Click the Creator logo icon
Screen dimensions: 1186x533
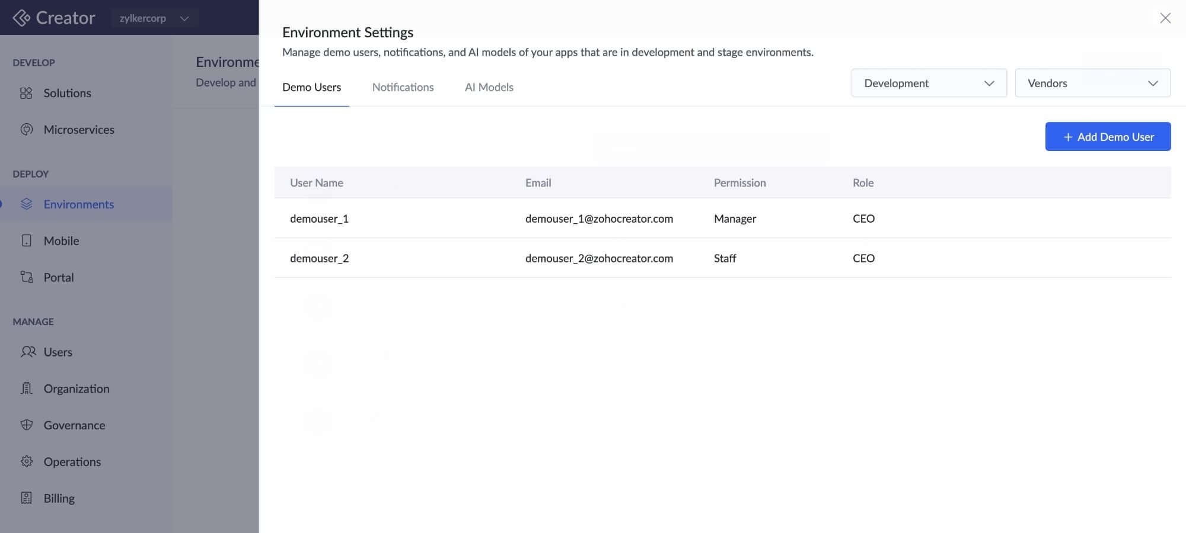pyautogui.click(x=21, y=18)
